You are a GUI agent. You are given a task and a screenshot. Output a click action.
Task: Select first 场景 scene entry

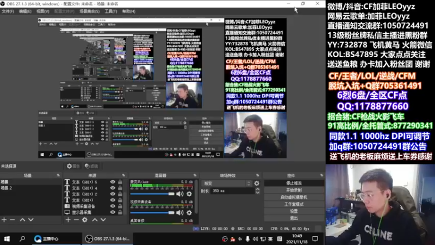pyautogui.click(x=31, y=182)
